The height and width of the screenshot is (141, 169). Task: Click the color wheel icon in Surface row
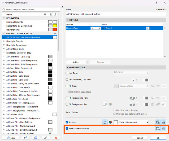click(x=110, y=122)
